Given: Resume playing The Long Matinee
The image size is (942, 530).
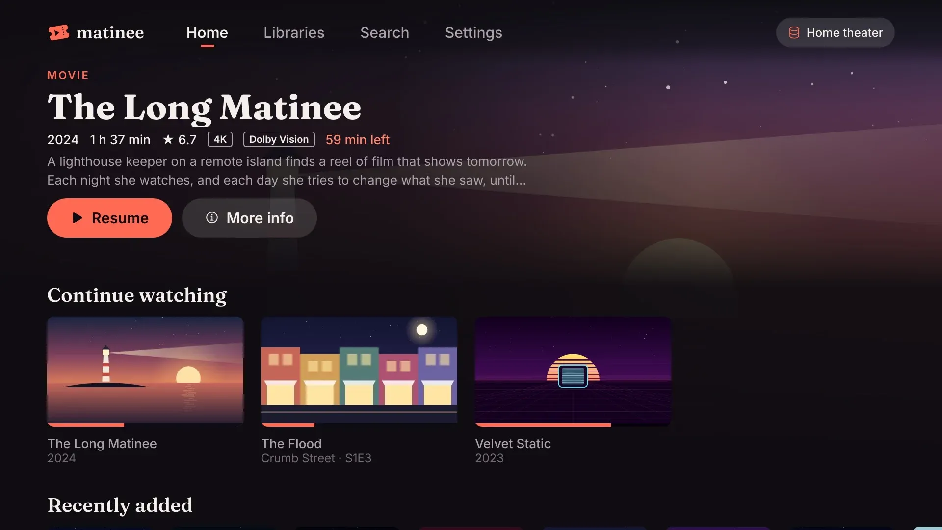Looking at the screenshot, I should tap(109, 218).
